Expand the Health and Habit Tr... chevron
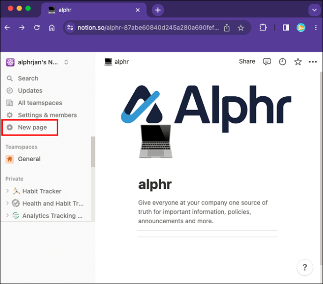This screenshot has height=284, width=323. [7, 203]
